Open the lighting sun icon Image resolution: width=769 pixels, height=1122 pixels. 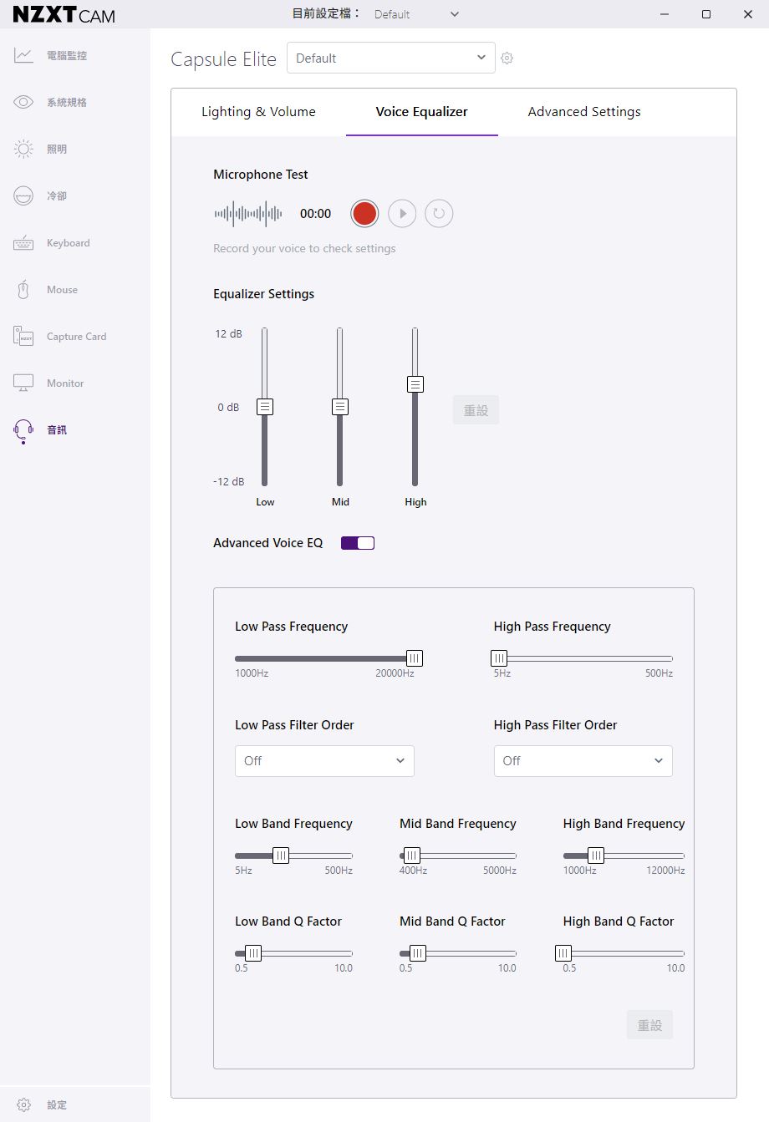pos(23,149)
